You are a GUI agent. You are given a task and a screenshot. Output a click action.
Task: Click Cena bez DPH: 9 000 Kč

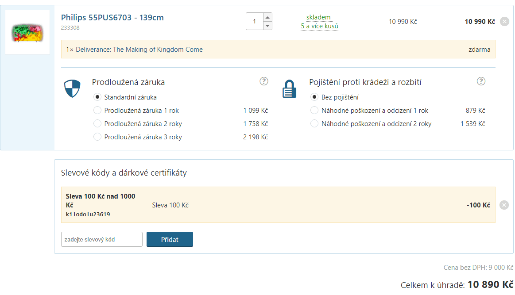point(478,268)
